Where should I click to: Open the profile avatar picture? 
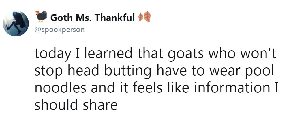tap(16, 24)
